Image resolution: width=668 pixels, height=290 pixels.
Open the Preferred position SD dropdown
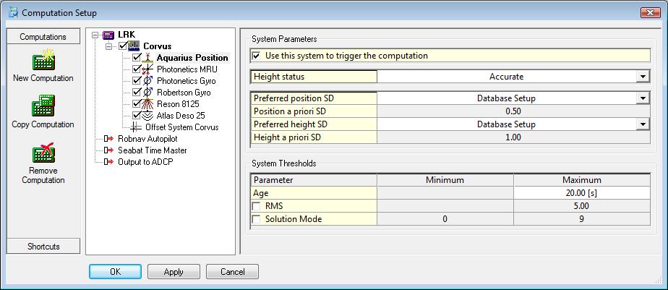pyautogui.click(x=641, y=99)
